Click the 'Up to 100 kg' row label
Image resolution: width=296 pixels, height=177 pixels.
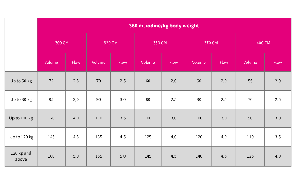click(21, 118)
